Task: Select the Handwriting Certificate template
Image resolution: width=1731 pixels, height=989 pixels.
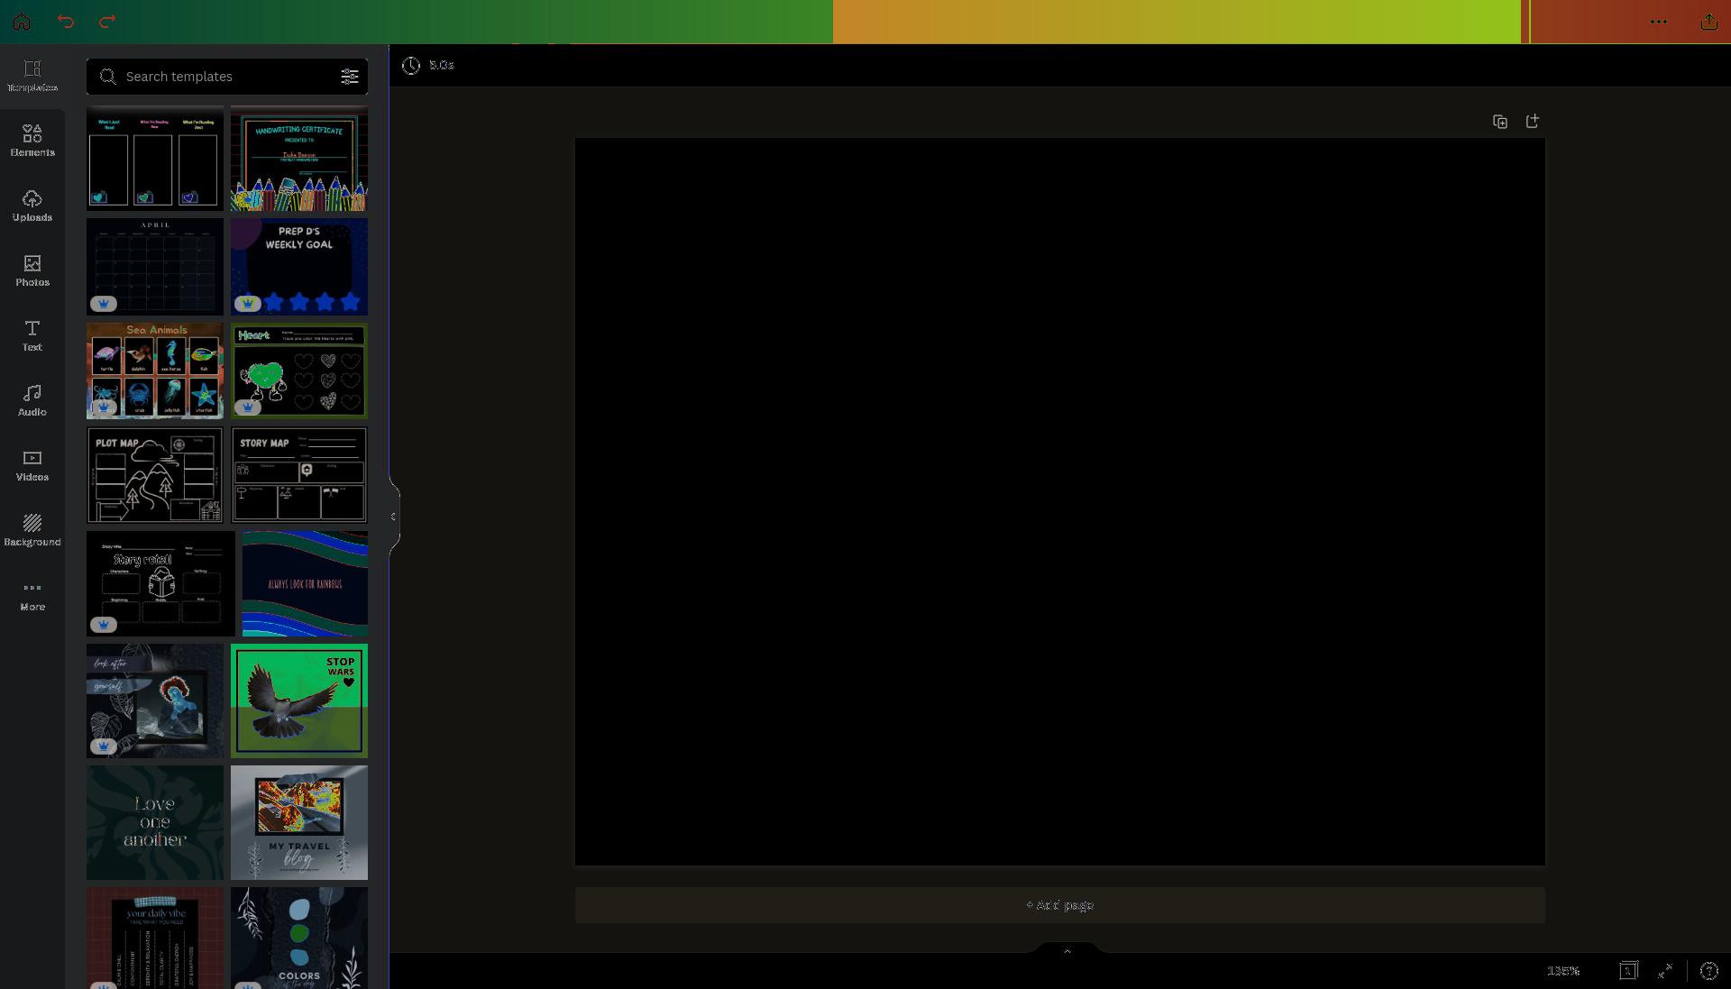Action: coord(299,159)
